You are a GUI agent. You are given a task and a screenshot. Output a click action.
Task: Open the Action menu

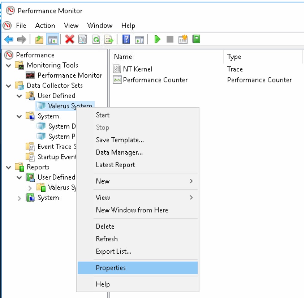click(x=46, y=26)
